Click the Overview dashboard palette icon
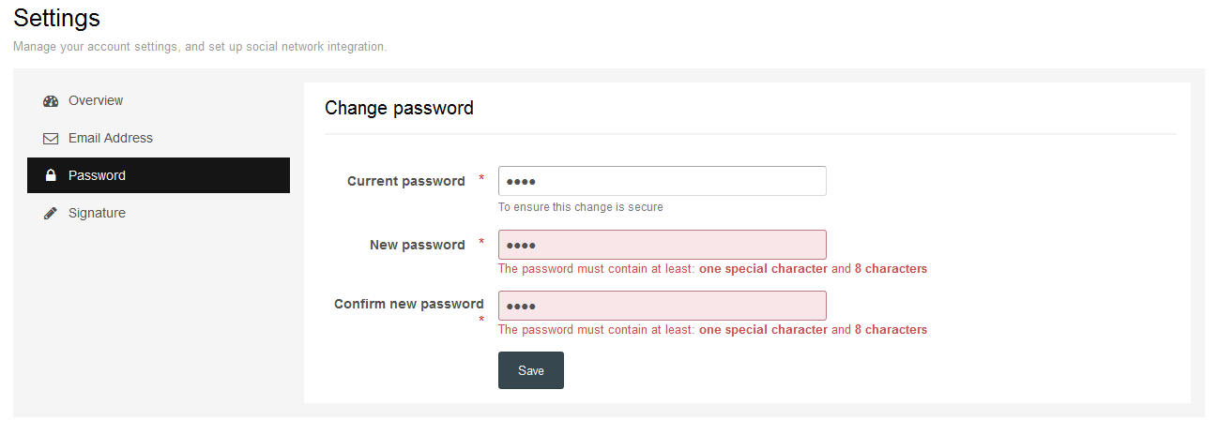 point(51,101)
